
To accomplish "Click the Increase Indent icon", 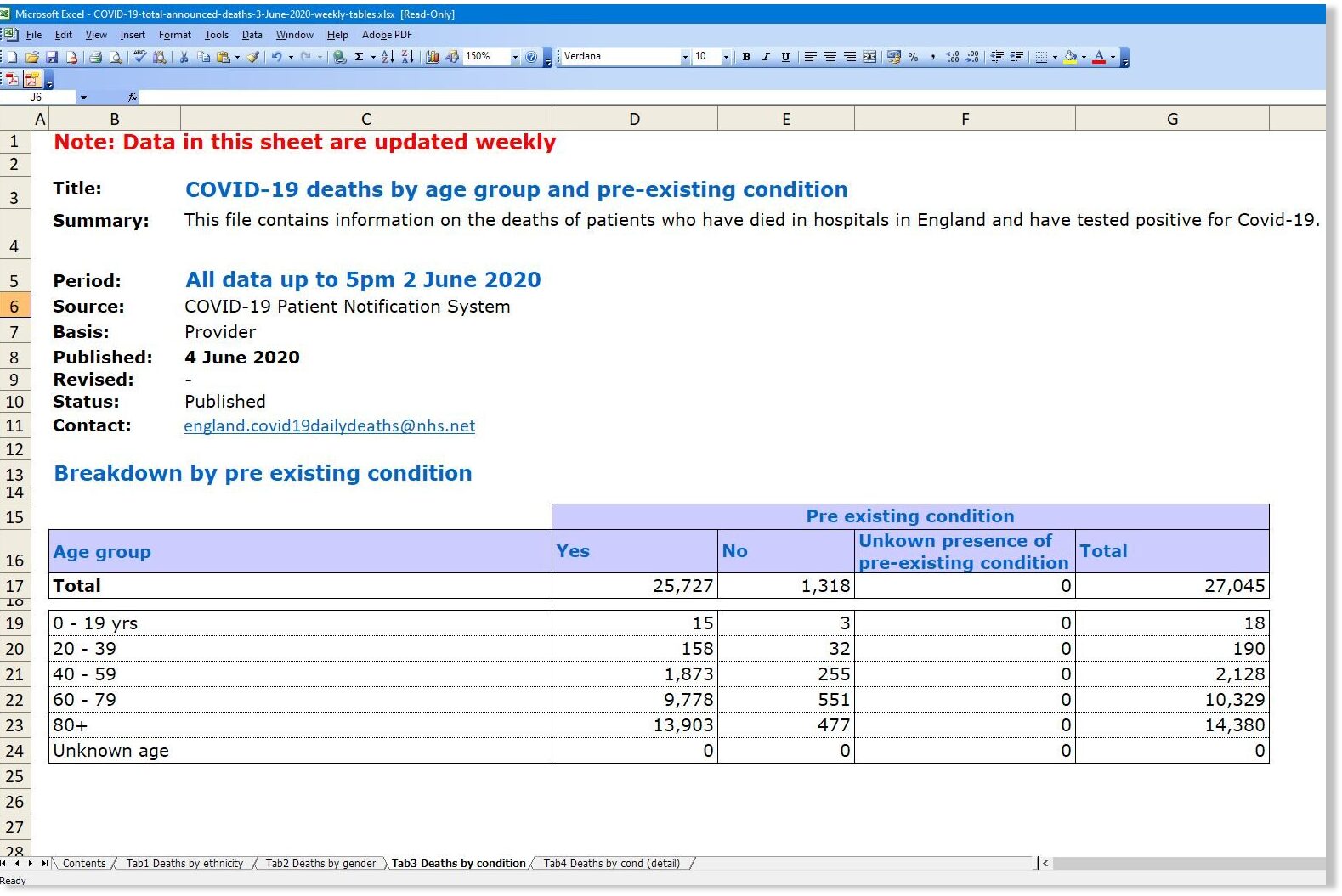I will click(1016, 57).
